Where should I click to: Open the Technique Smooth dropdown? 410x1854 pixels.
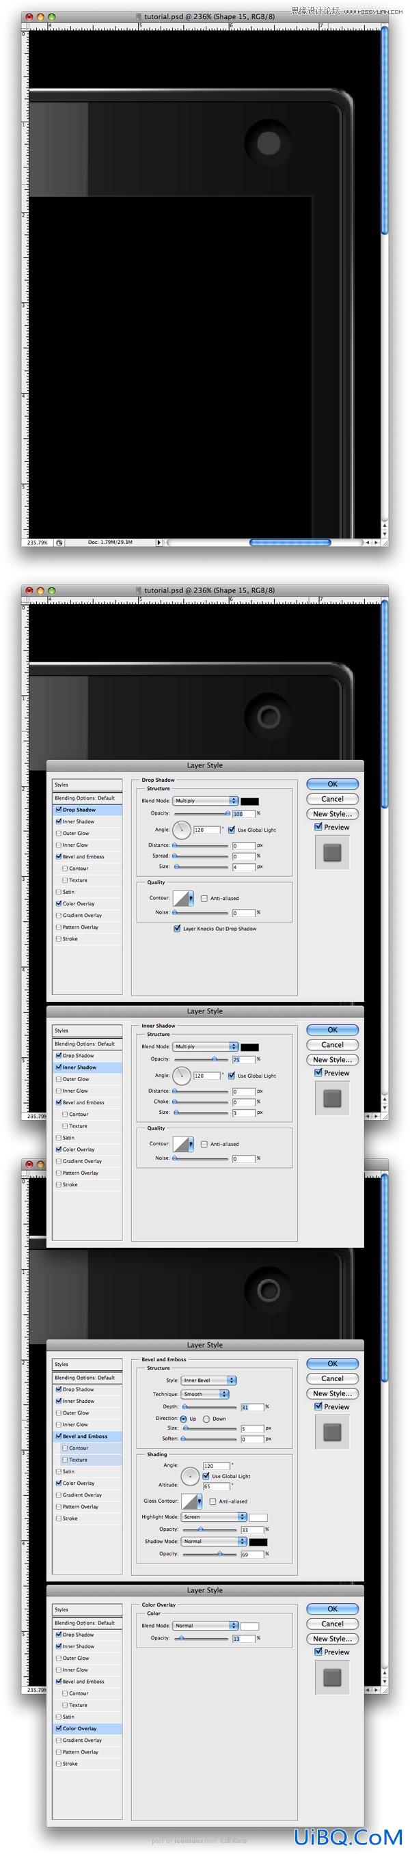pos(205,1394)
